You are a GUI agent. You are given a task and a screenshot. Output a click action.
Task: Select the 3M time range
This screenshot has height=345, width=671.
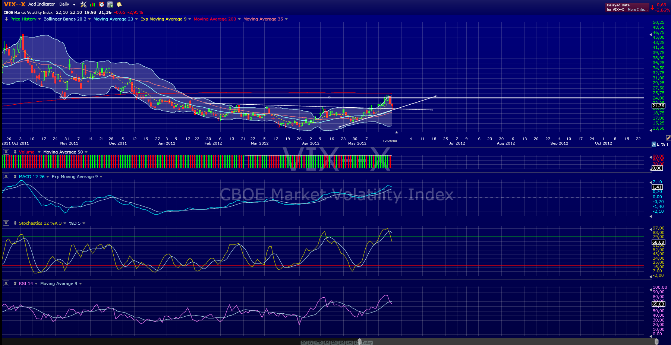tap(334, 343)
